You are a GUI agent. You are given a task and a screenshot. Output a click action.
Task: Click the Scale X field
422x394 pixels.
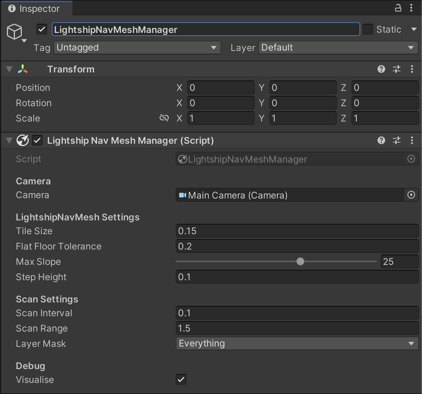221,118
